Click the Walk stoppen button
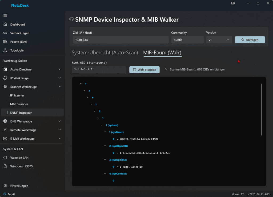 pyautogui.click(x=144, y=70)
